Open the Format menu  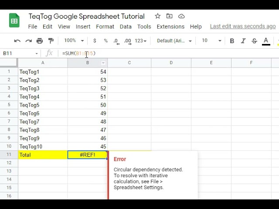pos(105,27)
